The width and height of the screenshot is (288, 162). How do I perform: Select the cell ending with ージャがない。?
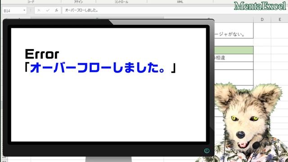(x=234, y=31)
